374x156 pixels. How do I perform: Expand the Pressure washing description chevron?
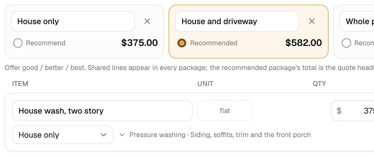click(122, 135)
